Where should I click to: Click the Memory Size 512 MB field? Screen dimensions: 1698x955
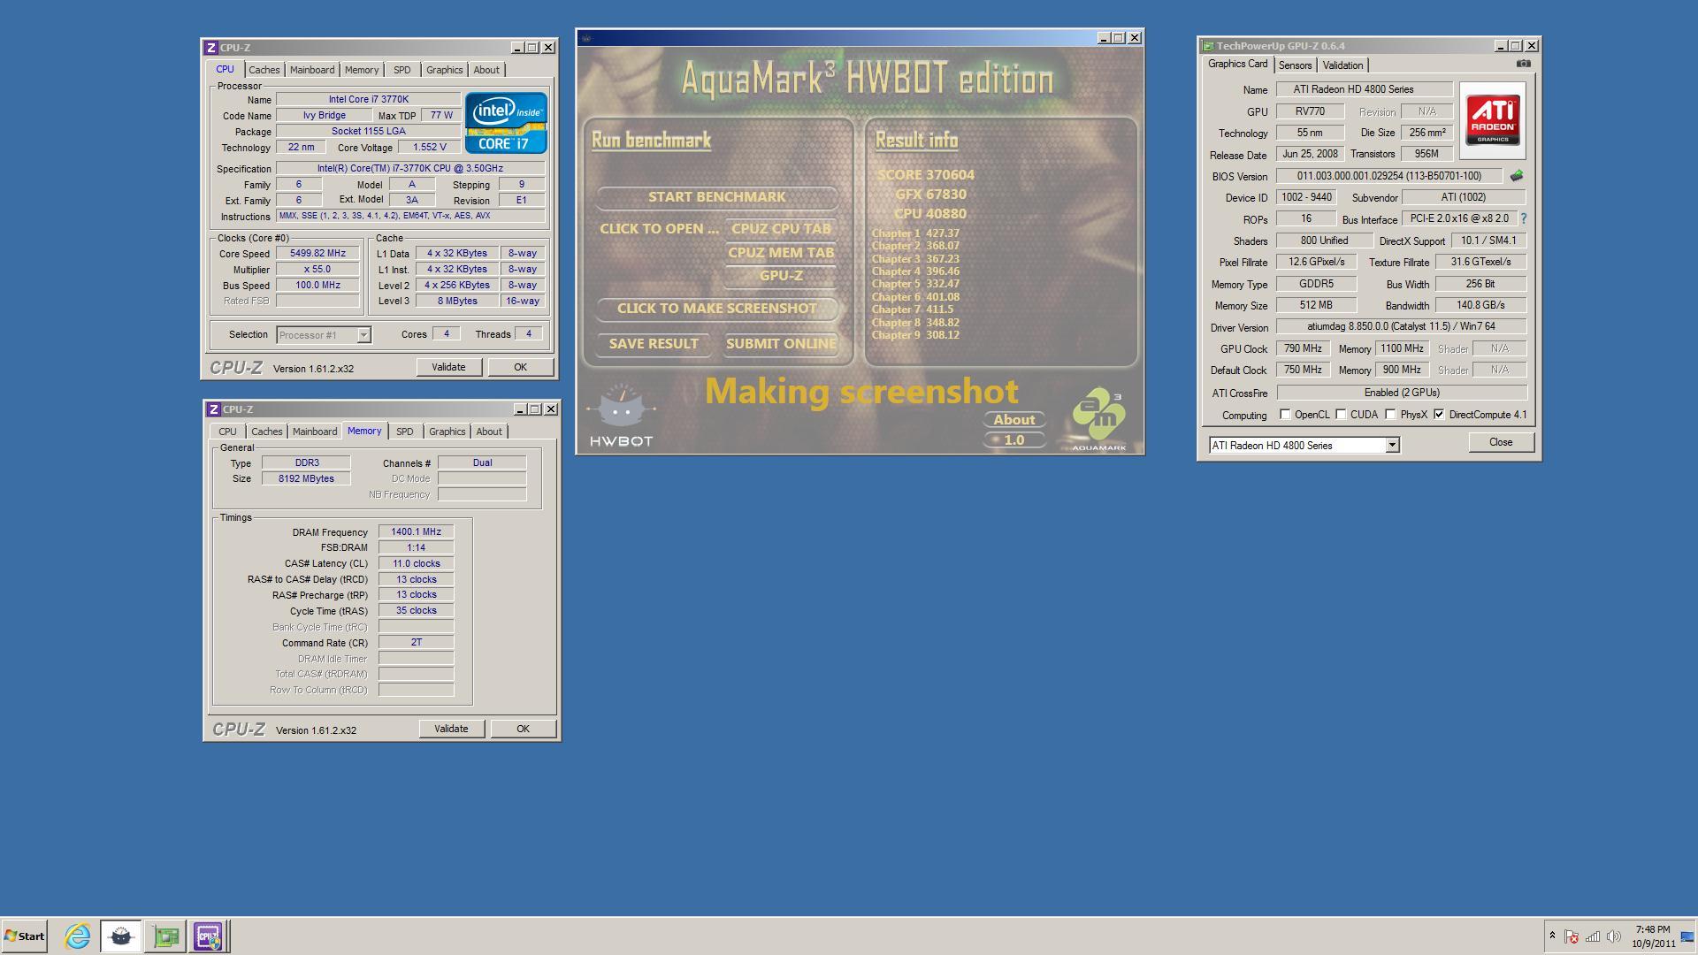tap(1316, 305)
